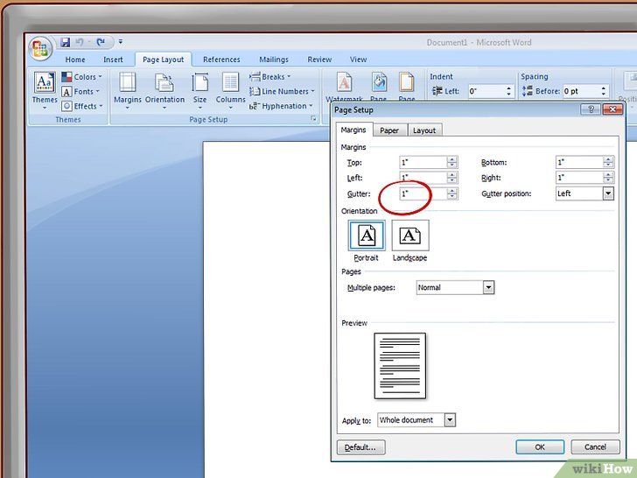The width and height of the screenshot is (637, 478).
Task: Click the Right margin input field
Action: 579,178
